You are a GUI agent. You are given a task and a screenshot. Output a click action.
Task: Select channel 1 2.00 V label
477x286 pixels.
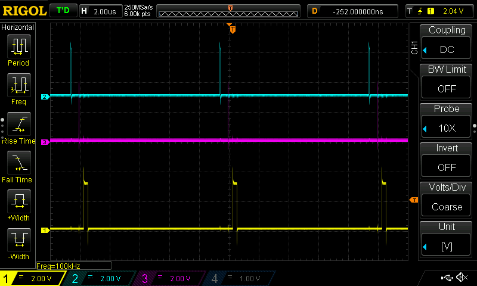tap(41, 278)
